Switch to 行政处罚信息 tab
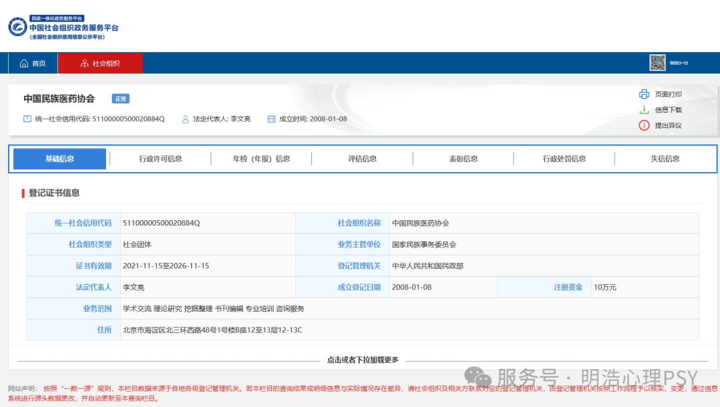Image resolution: width=720 pixels, height=407 pixels. point(565,159)
